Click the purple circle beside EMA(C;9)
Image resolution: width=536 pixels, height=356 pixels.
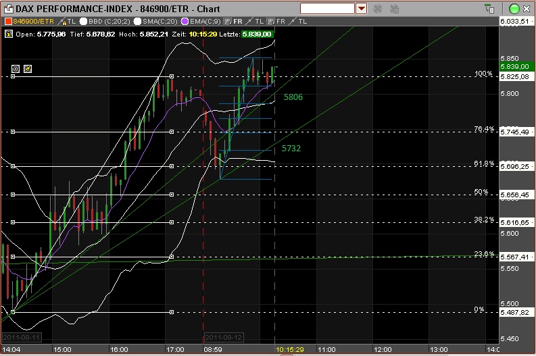click(x=185, y=22)
